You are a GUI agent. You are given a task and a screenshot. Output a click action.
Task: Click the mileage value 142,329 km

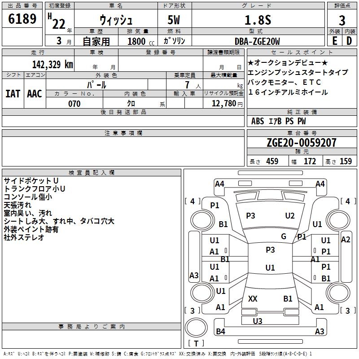(53, 64)
